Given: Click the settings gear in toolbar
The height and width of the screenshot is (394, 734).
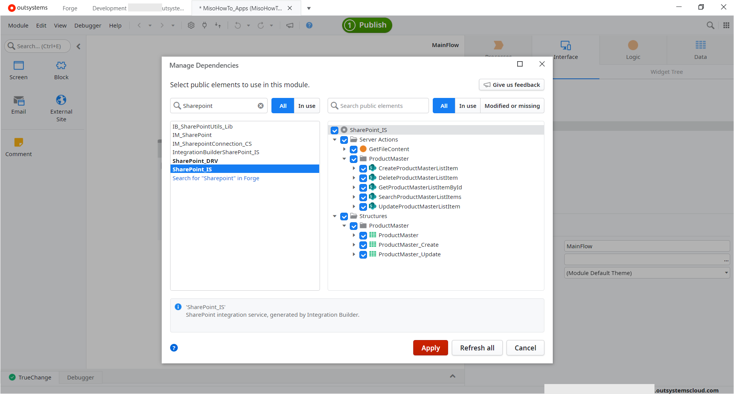Looking at the screenshot, I should pyautogui.click(x=191, y=25).
